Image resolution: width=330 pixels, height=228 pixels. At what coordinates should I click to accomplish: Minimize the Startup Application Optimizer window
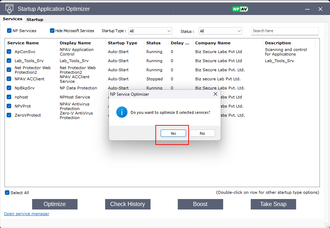click(x=307, y=9)
